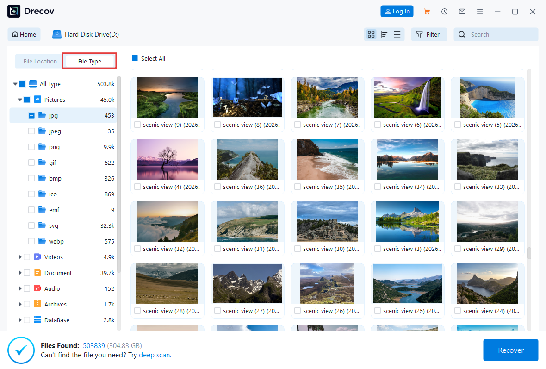This screenshot has height=369, width=546.
Task: Open the mail feedback icon
Action: pyautogui.click(x=462, y=12)
